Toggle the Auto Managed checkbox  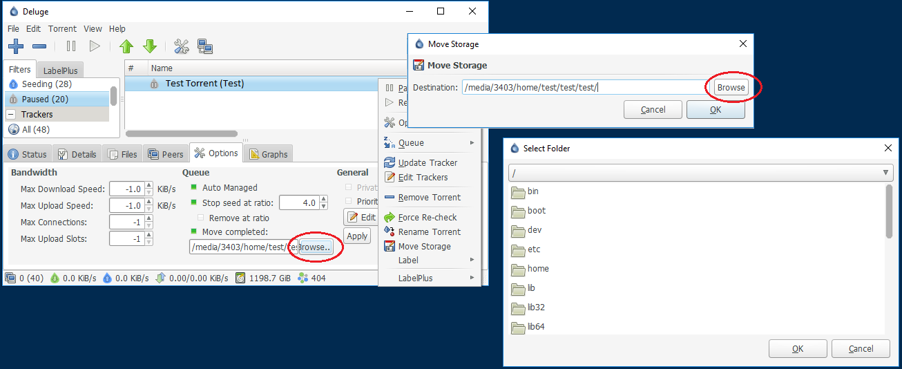click(194, 187)
